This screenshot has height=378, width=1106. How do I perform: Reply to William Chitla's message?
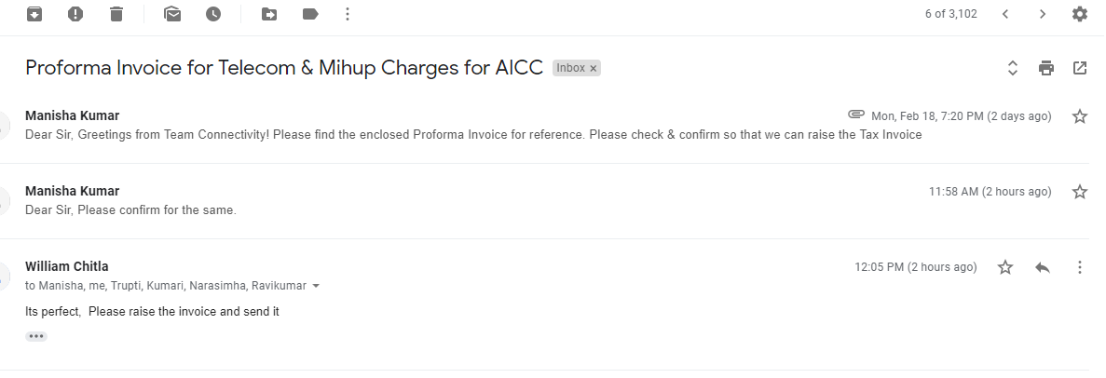(x=1043, y=267)
